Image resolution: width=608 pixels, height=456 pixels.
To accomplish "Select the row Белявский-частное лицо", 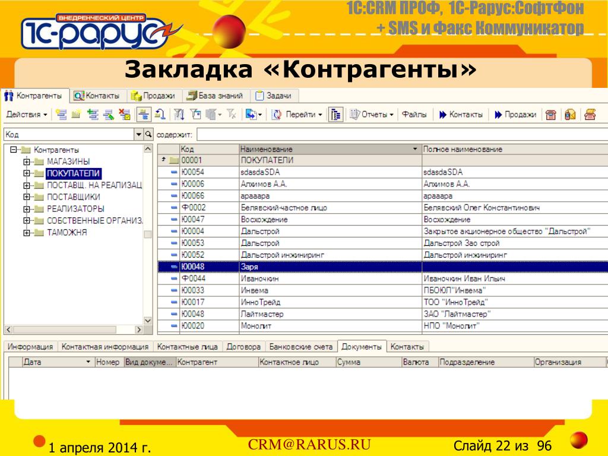I will coord(383,207).
